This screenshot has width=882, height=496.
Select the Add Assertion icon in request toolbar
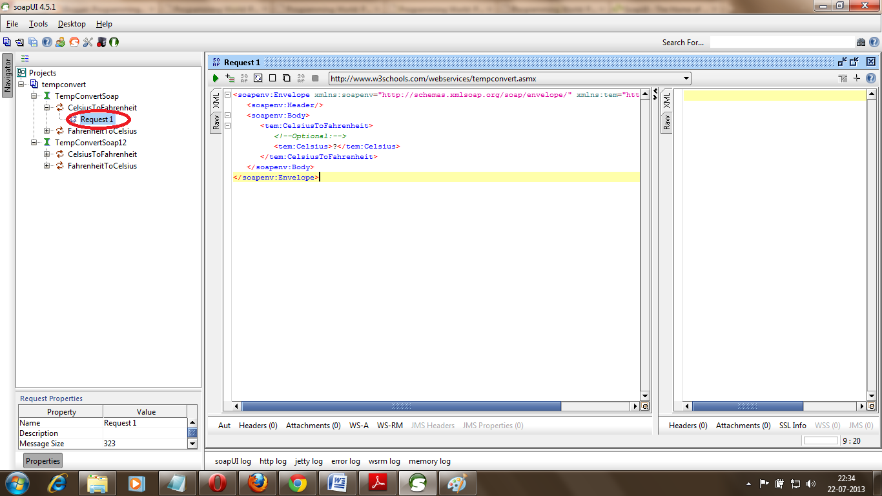click(229, 78)
